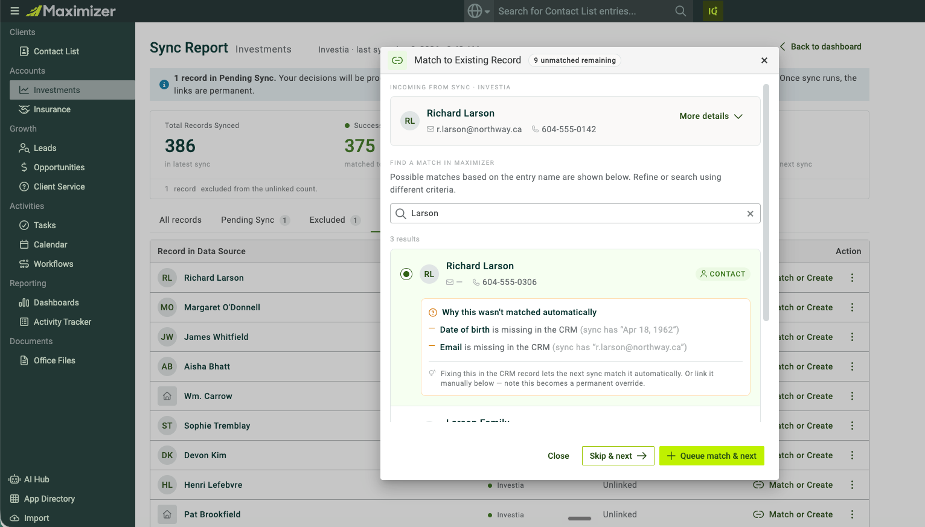Open more options for Margaret O'Donnell row

tap(852, 307)
